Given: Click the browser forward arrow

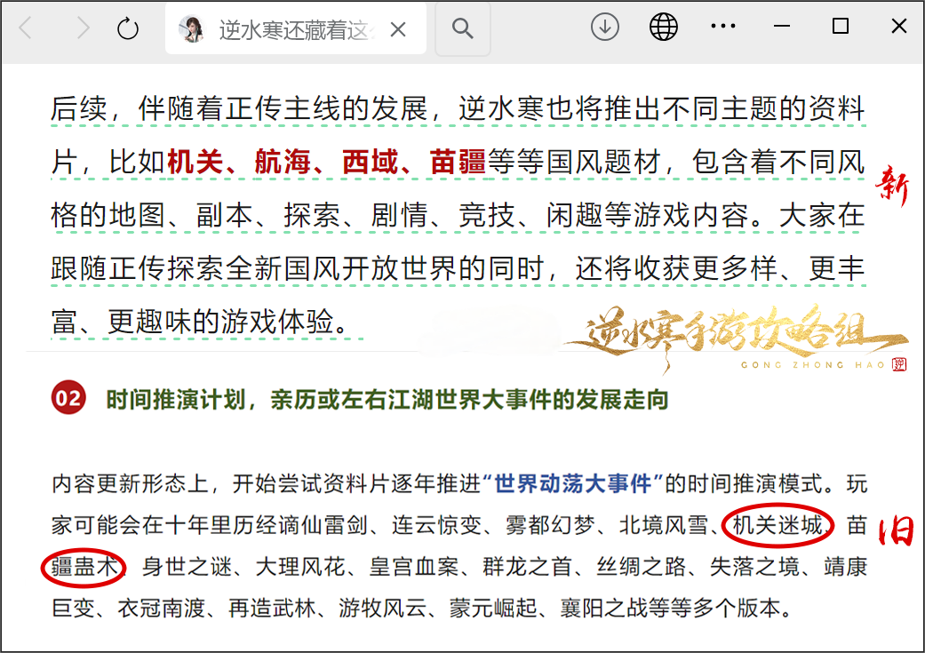Looking at the screenshot, I should 84,28.
